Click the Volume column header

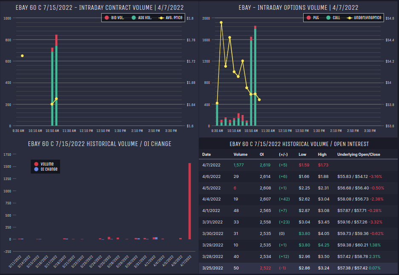coord(241,155)
